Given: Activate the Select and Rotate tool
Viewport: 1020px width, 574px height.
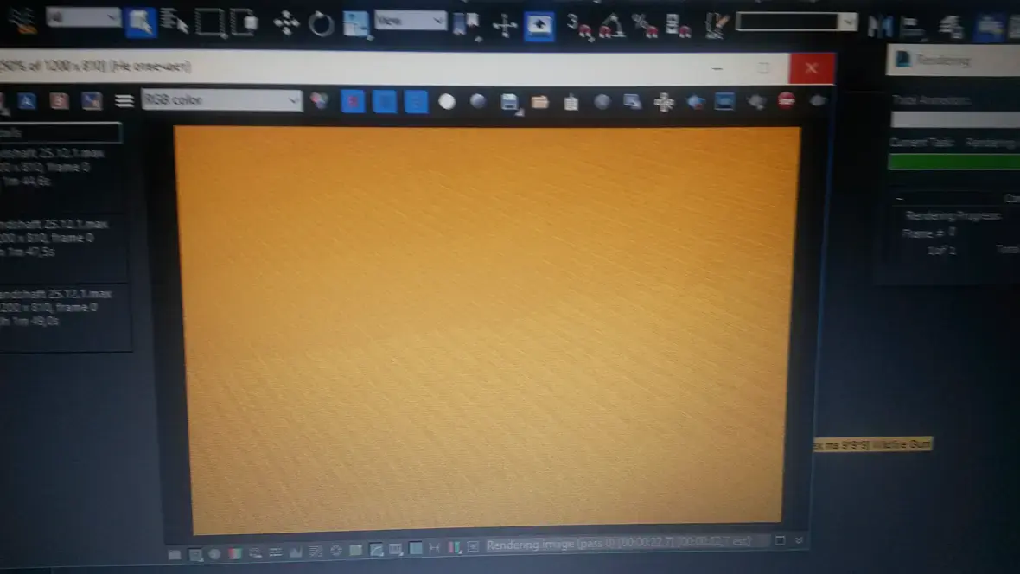Looking at the screenshot, I should point(320,24).
